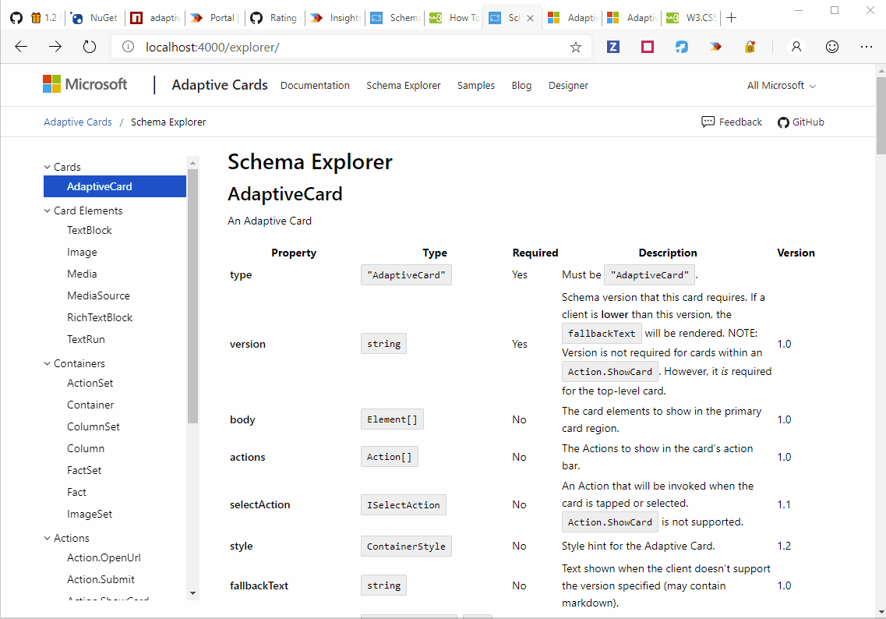Switch to the Rating browser tab

tap(274, 18)
